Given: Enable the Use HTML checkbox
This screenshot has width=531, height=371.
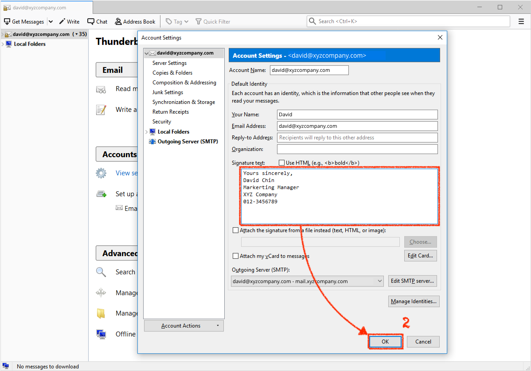Looking at the screenshot, I should [281, 163].
